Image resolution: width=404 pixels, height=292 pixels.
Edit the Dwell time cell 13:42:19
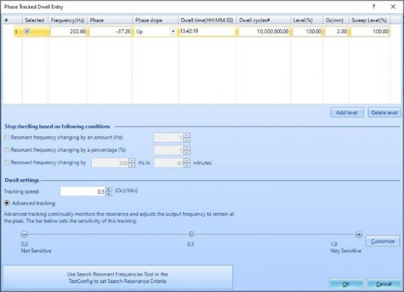(x=207, y=32)
